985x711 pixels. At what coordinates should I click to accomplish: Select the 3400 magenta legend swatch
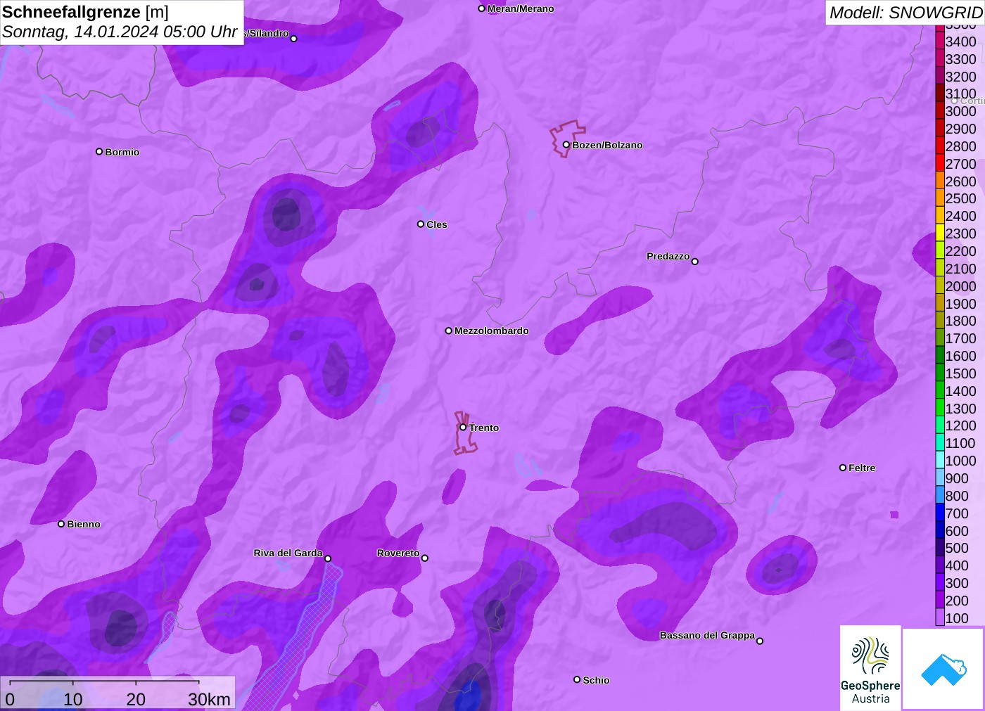(940, 41)
